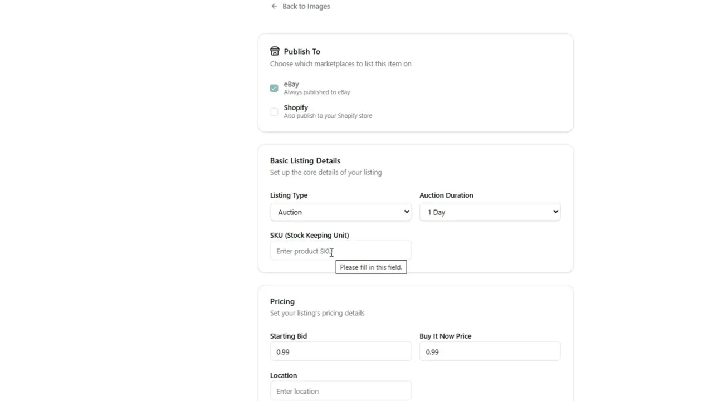
Task: Toggle the eBay checkbox
Action: click(x=274, y=88)
